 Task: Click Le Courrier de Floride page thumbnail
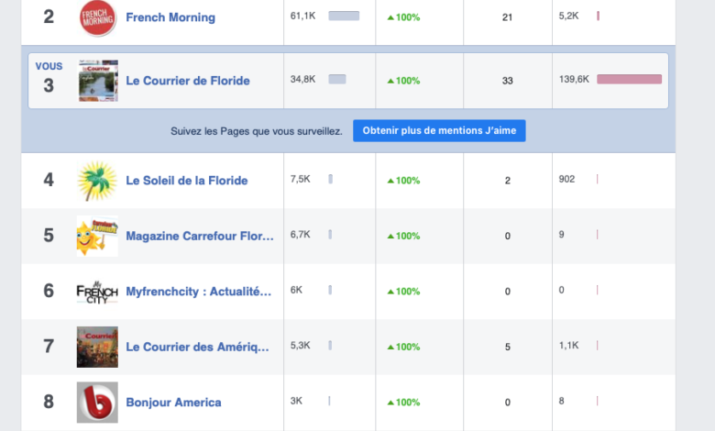pos(97,81)
